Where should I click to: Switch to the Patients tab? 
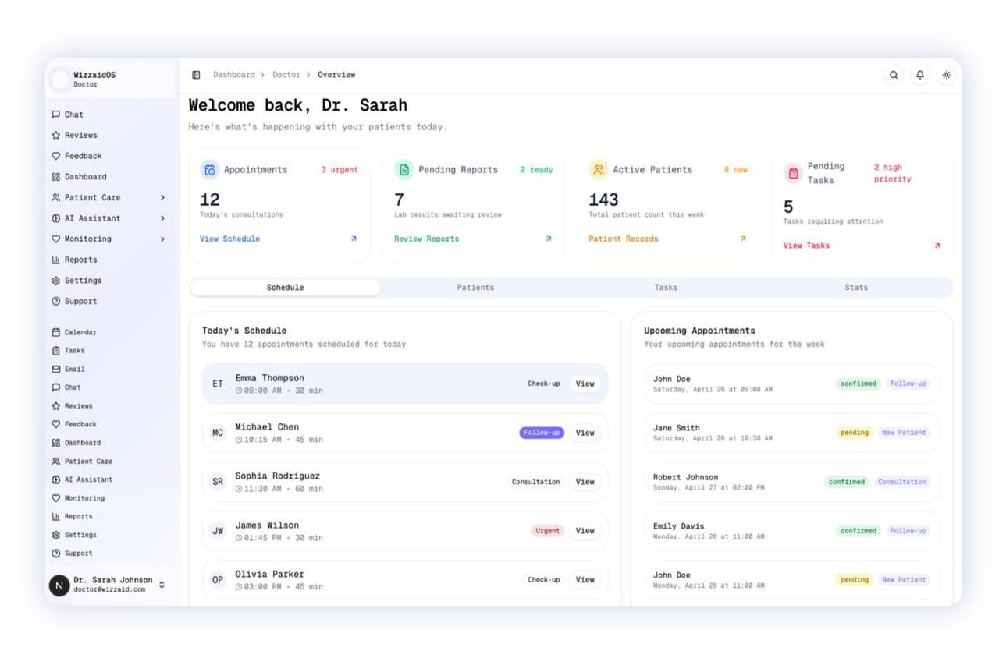pos(475,287)
